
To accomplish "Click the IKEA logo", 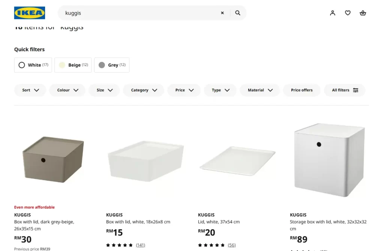I will [29, 12].
